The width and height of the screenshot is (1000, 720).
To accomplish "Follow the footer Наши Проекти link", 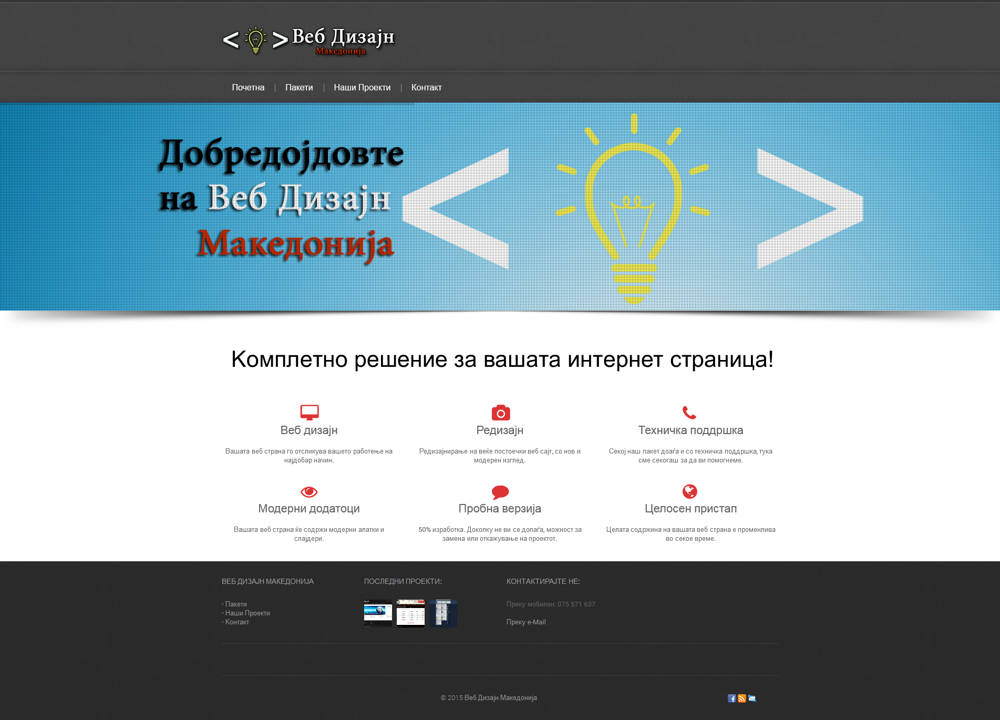I will [248, 613].
